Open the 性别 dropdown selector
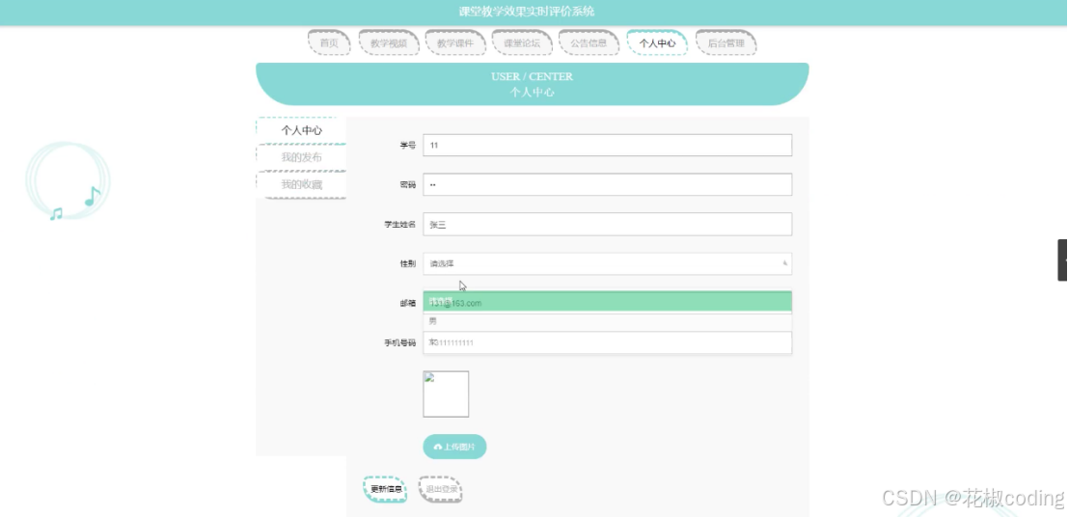The image size is (1068, 517). [607, 263]
